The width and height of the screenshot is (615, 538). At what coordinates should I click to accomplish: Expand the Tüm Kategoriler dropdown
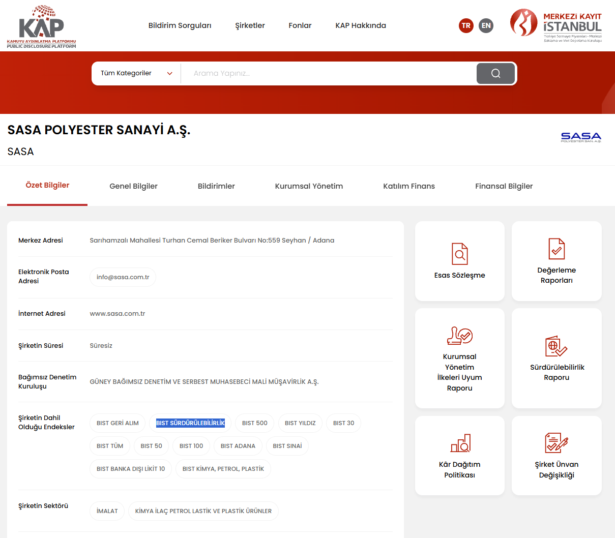point(136,73)
